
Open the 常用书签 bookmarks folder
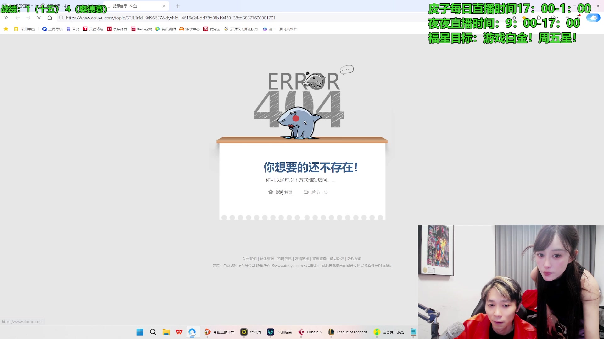point(25,29)
